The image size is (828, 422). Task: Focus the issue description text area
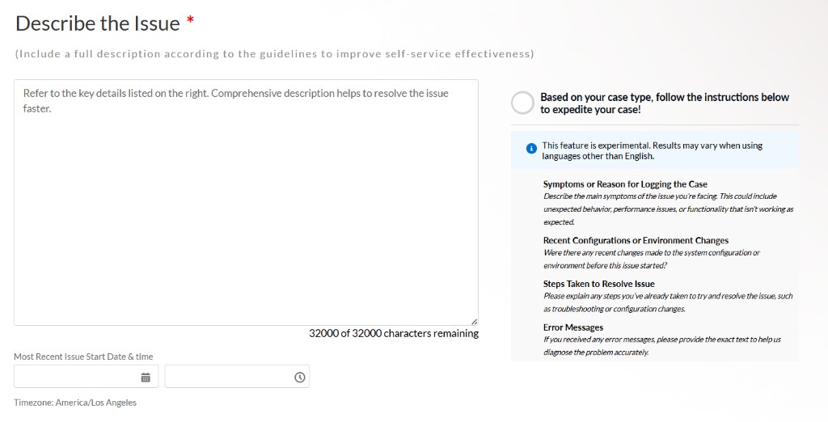pyautogui.click(x=246, y=202)
